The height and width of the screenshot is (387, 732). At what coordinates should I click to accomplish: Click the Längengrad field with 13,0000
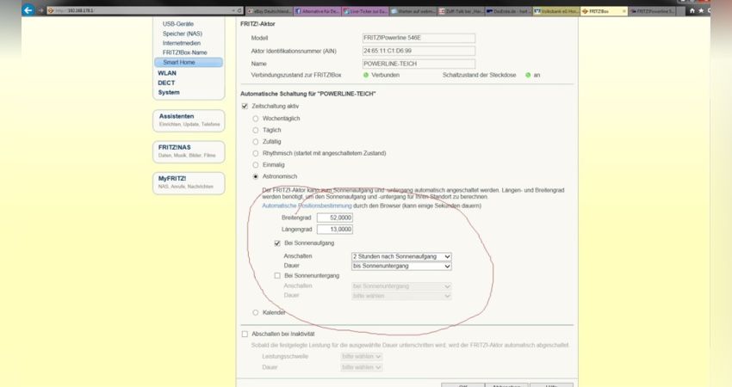[335, 230]
